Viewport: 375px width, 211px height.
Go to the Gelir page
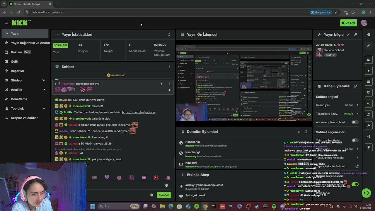25,62
